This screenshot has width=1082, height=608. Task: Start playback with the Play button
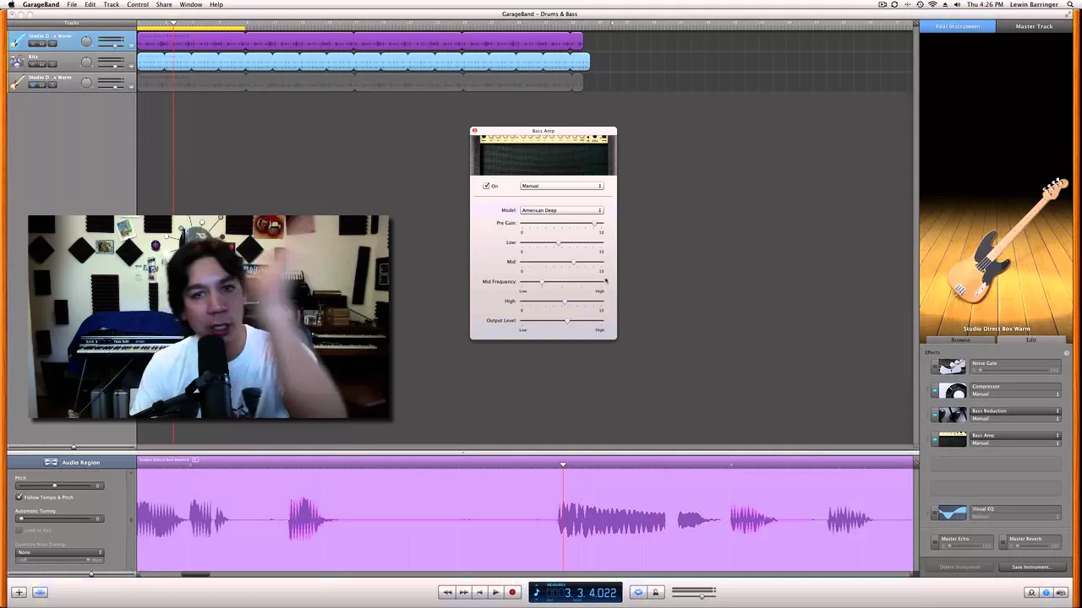495,593
